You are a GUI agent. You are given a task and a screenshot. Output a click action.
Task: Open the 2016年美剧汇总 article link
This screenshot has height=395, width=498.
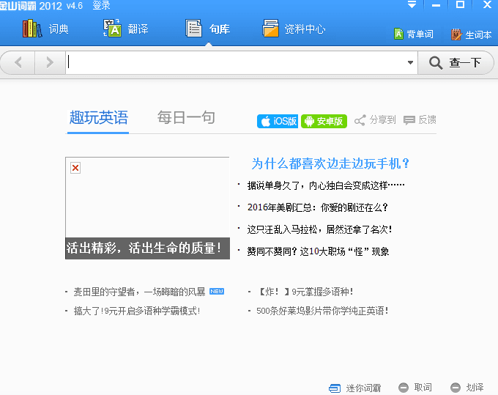point(317,207)
